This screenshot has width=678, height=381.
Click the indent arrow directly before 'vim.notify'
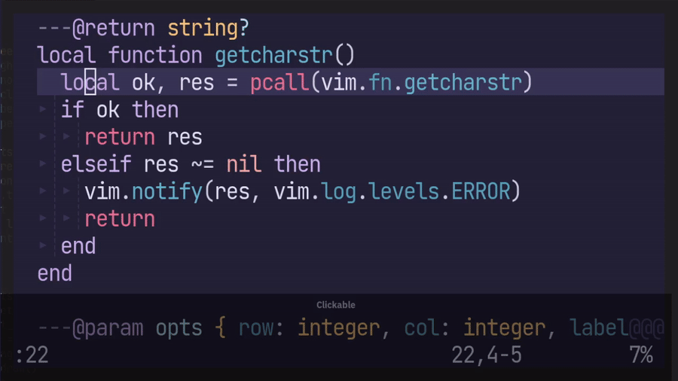tap(67, 191)
